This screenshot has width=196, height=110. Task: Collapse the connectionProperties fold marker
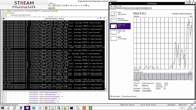[x=6, y=15]
